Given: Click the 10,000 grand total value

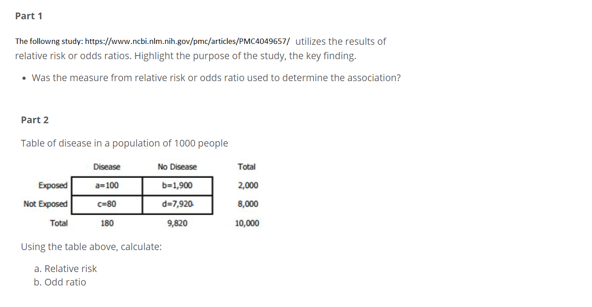Looking at the screenshot, I should pos(247,223).
